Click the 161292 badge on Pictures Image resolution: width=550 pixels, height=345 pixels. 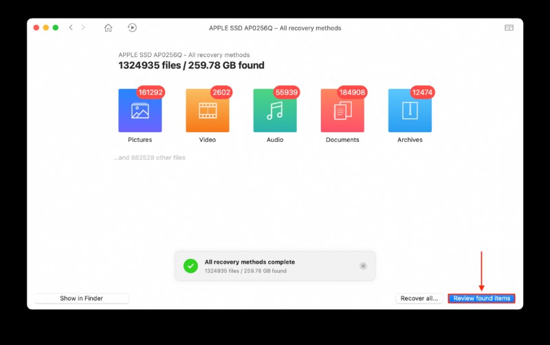(151, 92)
